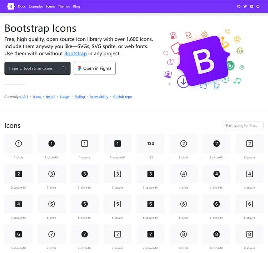Open the Docs nav item
Viewport: 268px width, 253px height.
[22, 6]
